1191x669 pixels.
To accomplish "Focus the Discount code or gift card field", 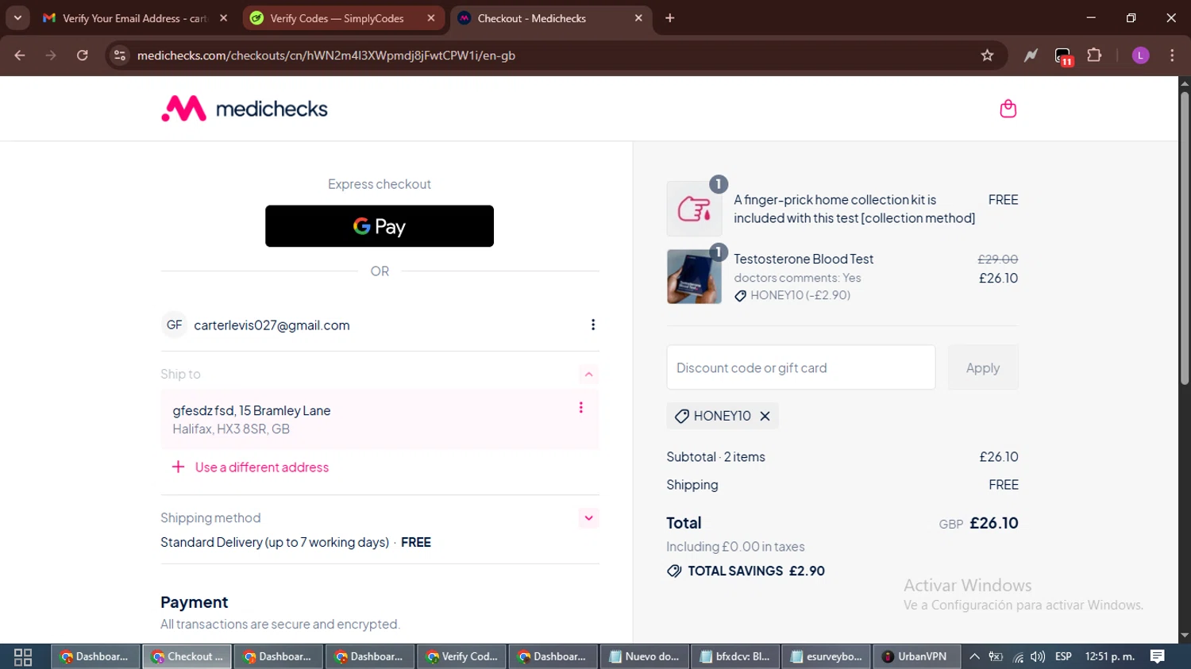I will pyautogui.click(x=801, y=367).
